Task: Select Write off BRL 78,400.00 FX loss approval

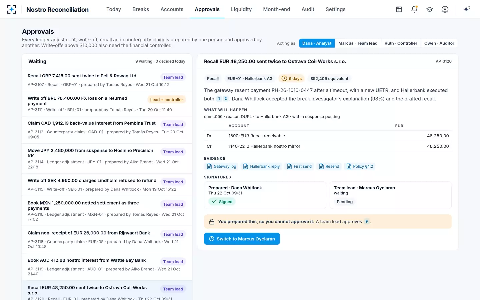Action: point(107,104)
